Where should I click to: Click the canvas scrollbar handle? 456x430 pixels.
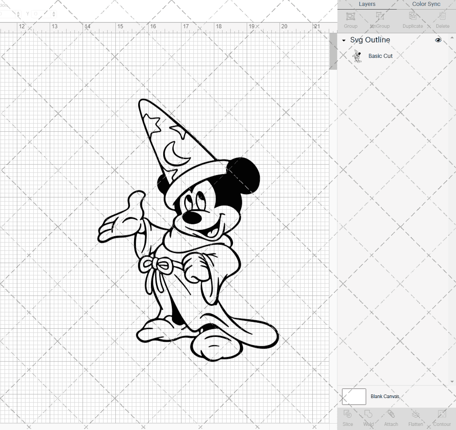[332, 51]
